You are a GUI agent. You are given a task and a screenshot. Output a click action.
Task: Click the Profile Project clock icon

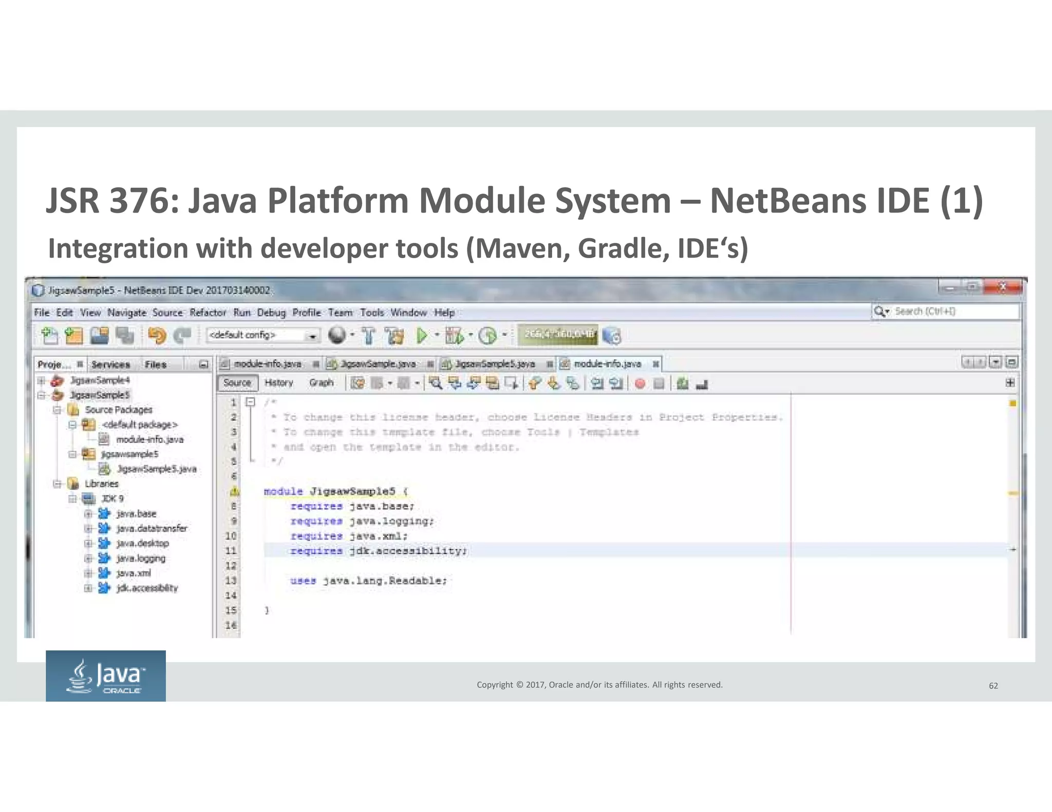pyautogui.click(x=487, y=336)
